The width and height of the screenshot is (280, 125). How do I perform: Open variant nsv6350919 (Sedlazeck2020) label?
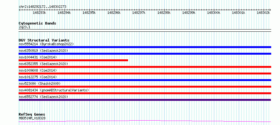(x=43, y=51)
